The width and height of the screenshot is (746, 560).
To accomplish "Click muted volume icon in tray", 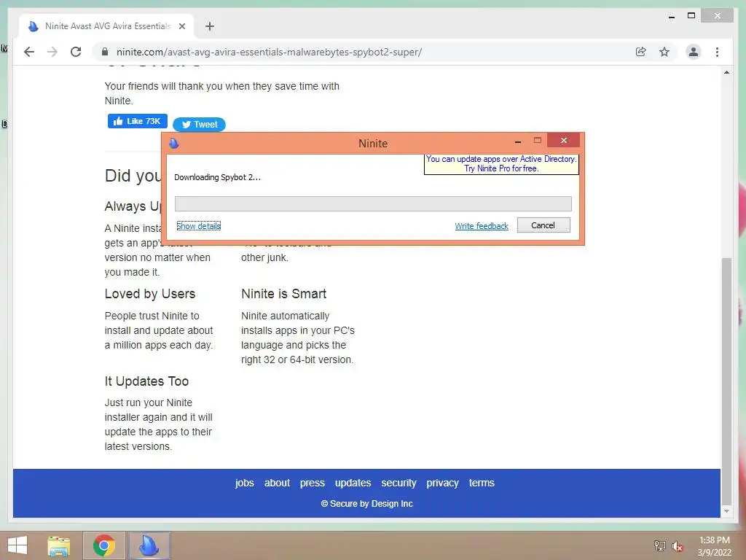I will [678, 545].
